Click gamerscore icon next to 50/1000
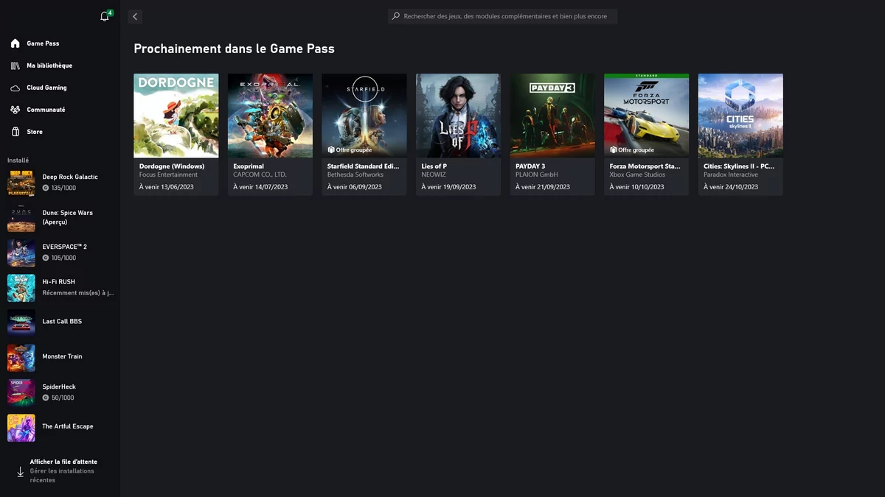Image resolution: width=885 pixels, height=497 pixels. coord(46,398)
